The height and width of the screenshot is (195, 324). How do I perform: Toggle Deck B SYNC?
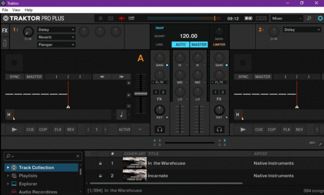pyautogui.click(x=243, y=77)
